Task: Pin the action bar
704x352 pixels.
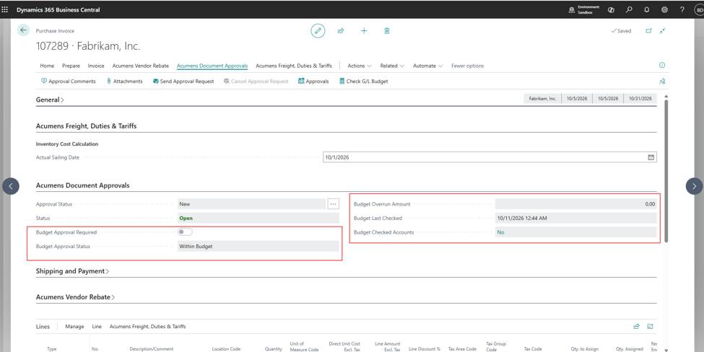Action: [662, 82]
